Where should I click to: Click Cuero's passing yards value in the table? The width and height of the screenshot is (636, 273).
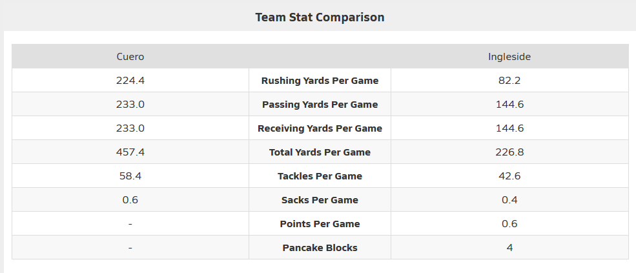[130, 105]
